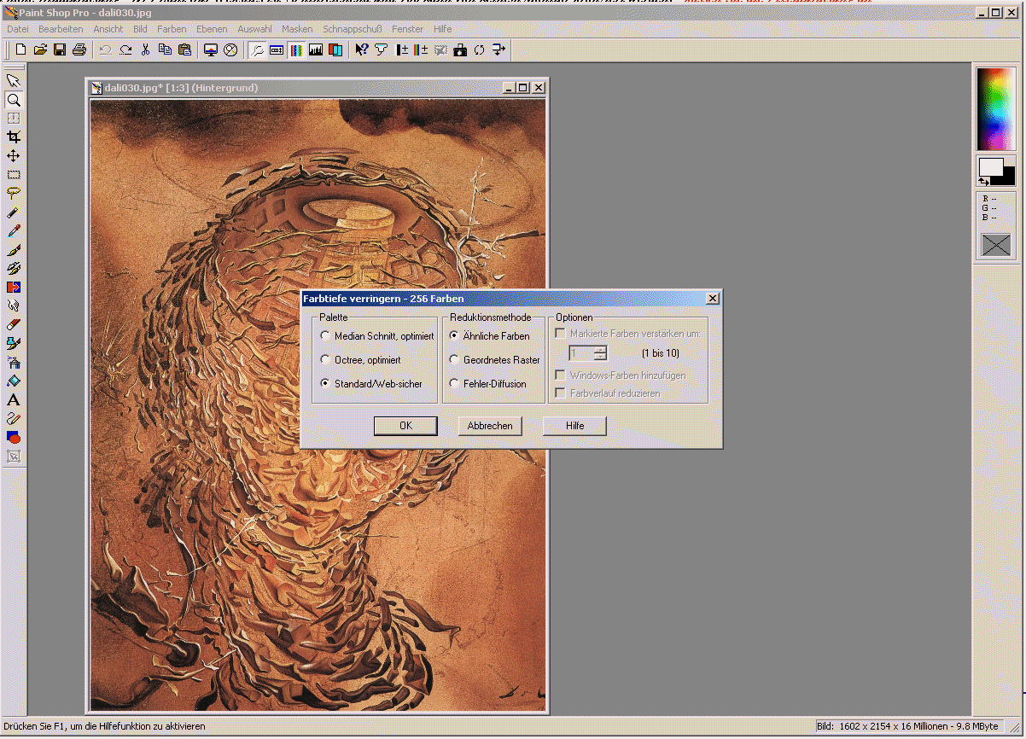This screenshot has height=739, width=1026.
Task: Select the Freehand lasso tool
Action: click(14, 194)
